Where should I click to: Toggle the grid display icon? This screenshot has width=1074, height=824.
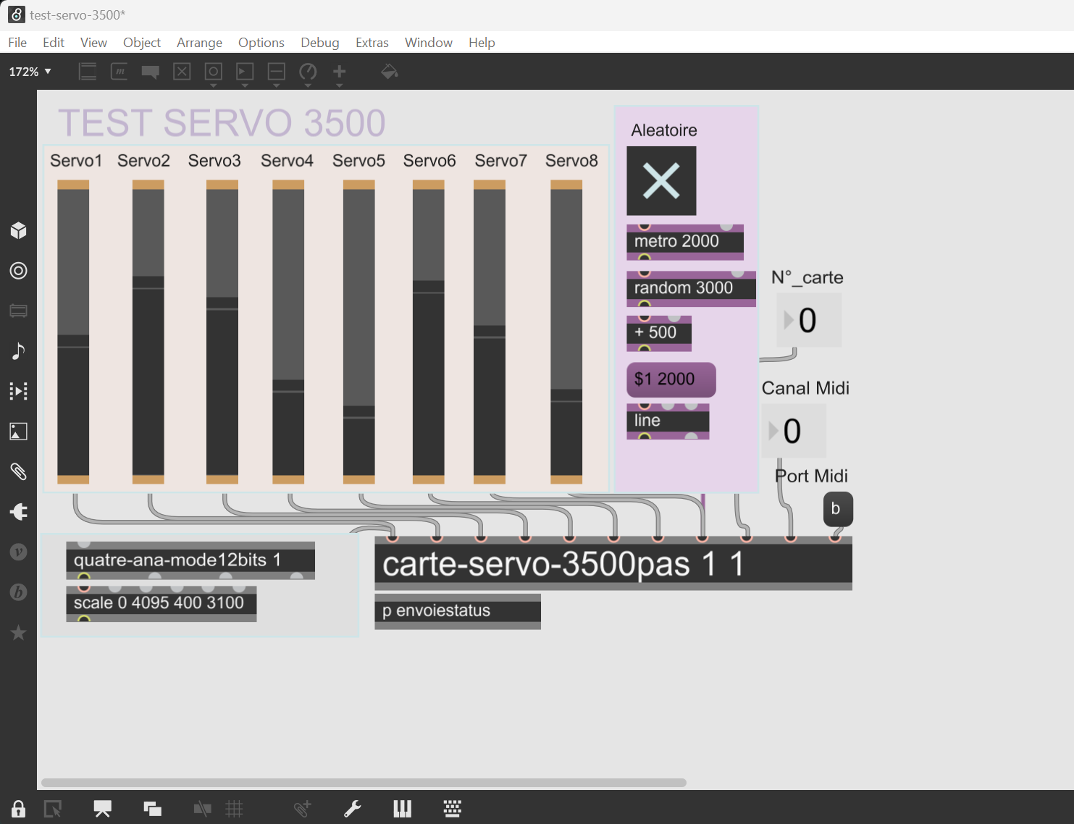(234, 809)
